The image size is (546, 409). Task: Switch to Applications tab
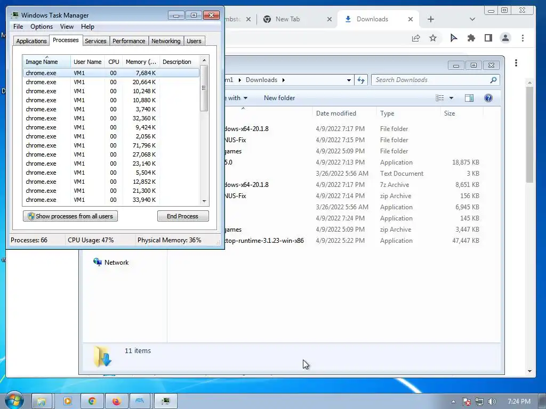point(31,41)
